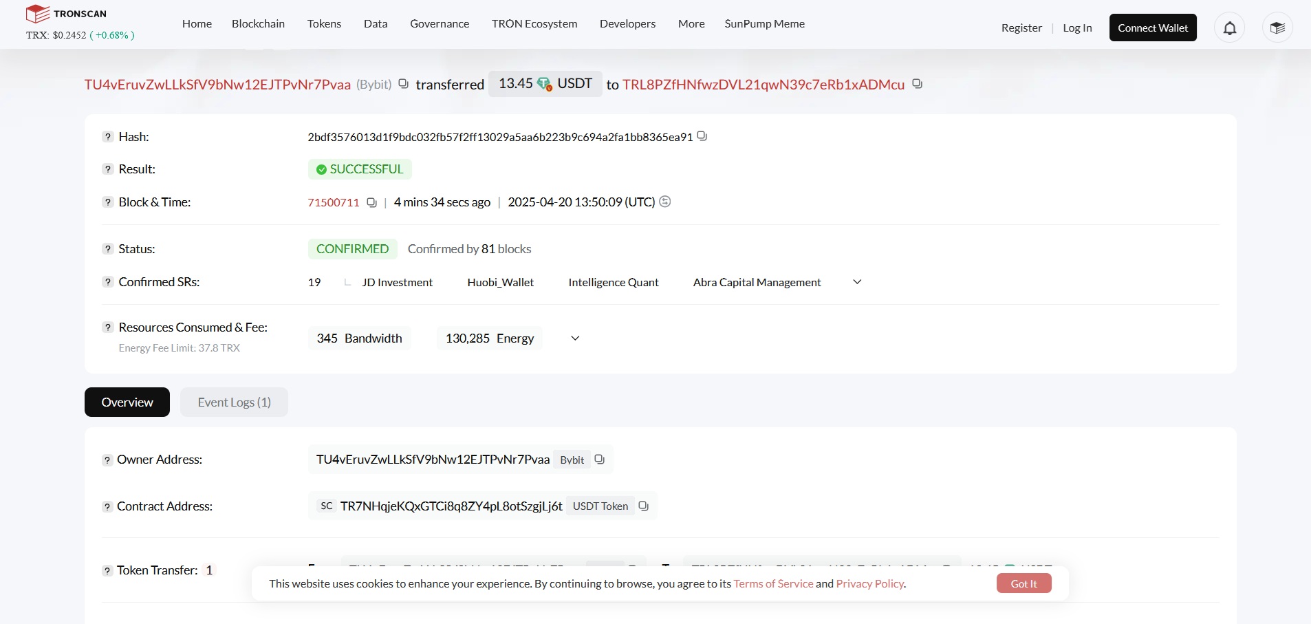Viewport: 1311px width, 624px height.
Task: Open the Blockchain menu
Action: click(x=258, y=23)
